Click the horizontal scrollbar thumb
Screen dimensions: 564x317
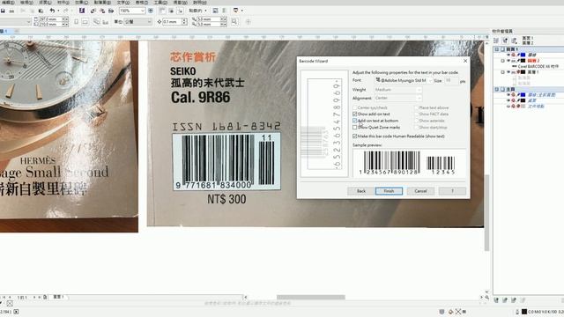pos(311,298)
